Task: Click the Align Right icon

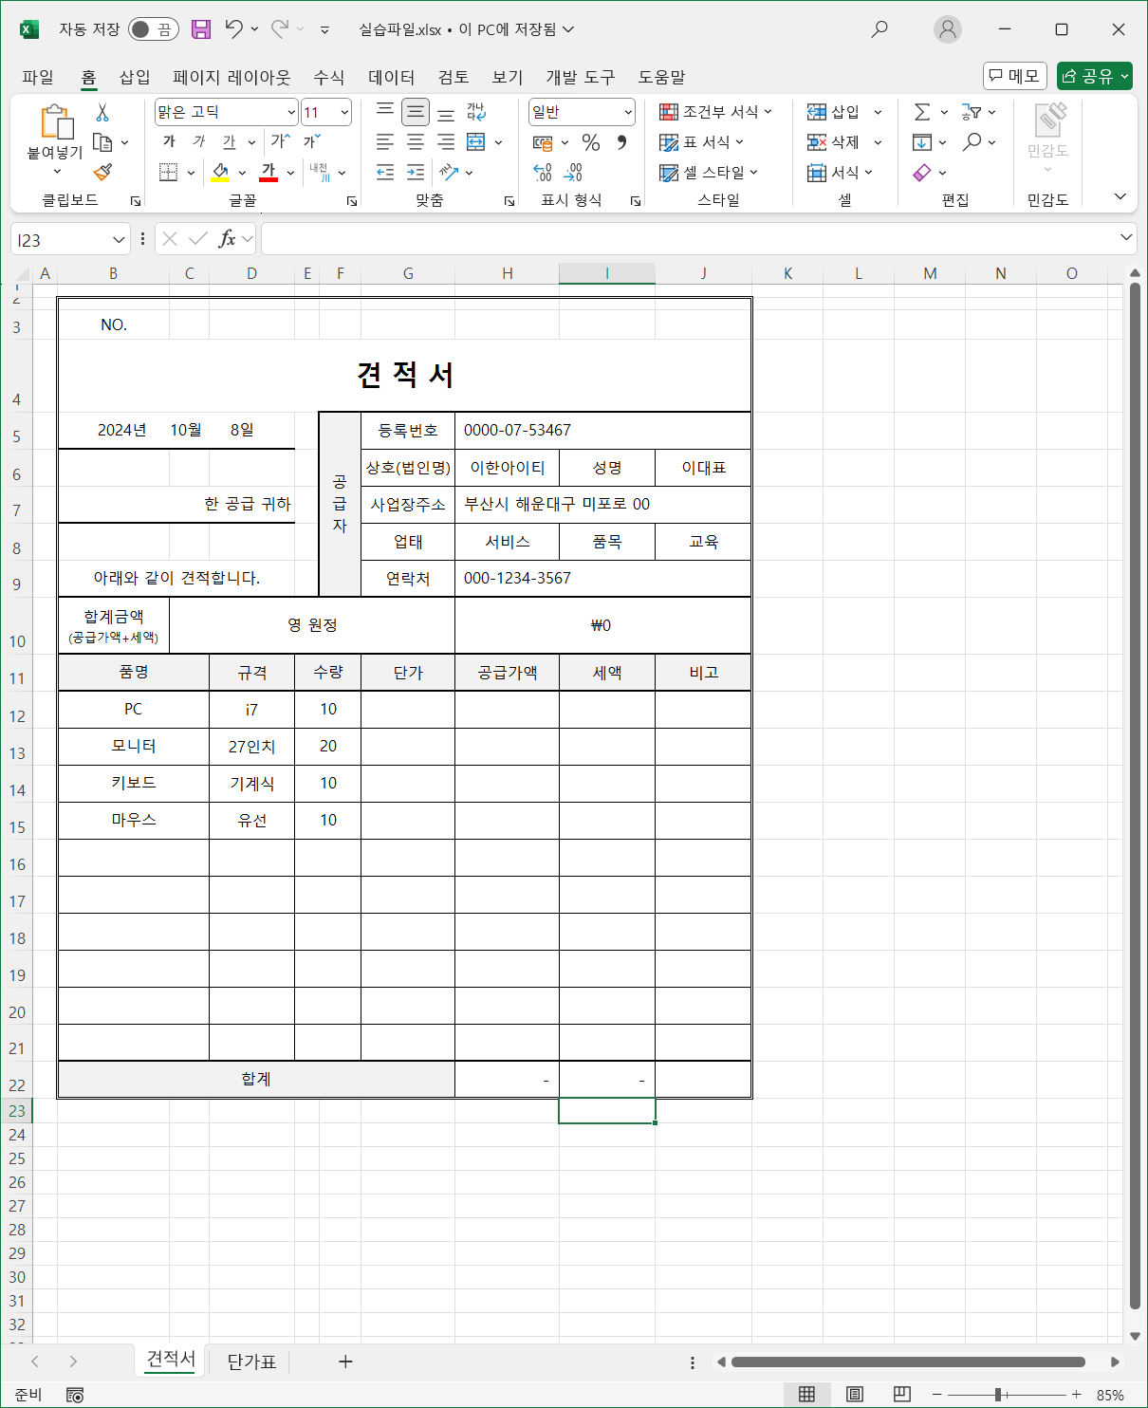Action: coord(446,142)
